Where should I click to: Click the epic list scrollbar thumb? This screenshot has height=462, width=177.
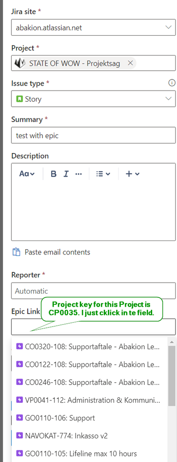click(x=172, y=376)
